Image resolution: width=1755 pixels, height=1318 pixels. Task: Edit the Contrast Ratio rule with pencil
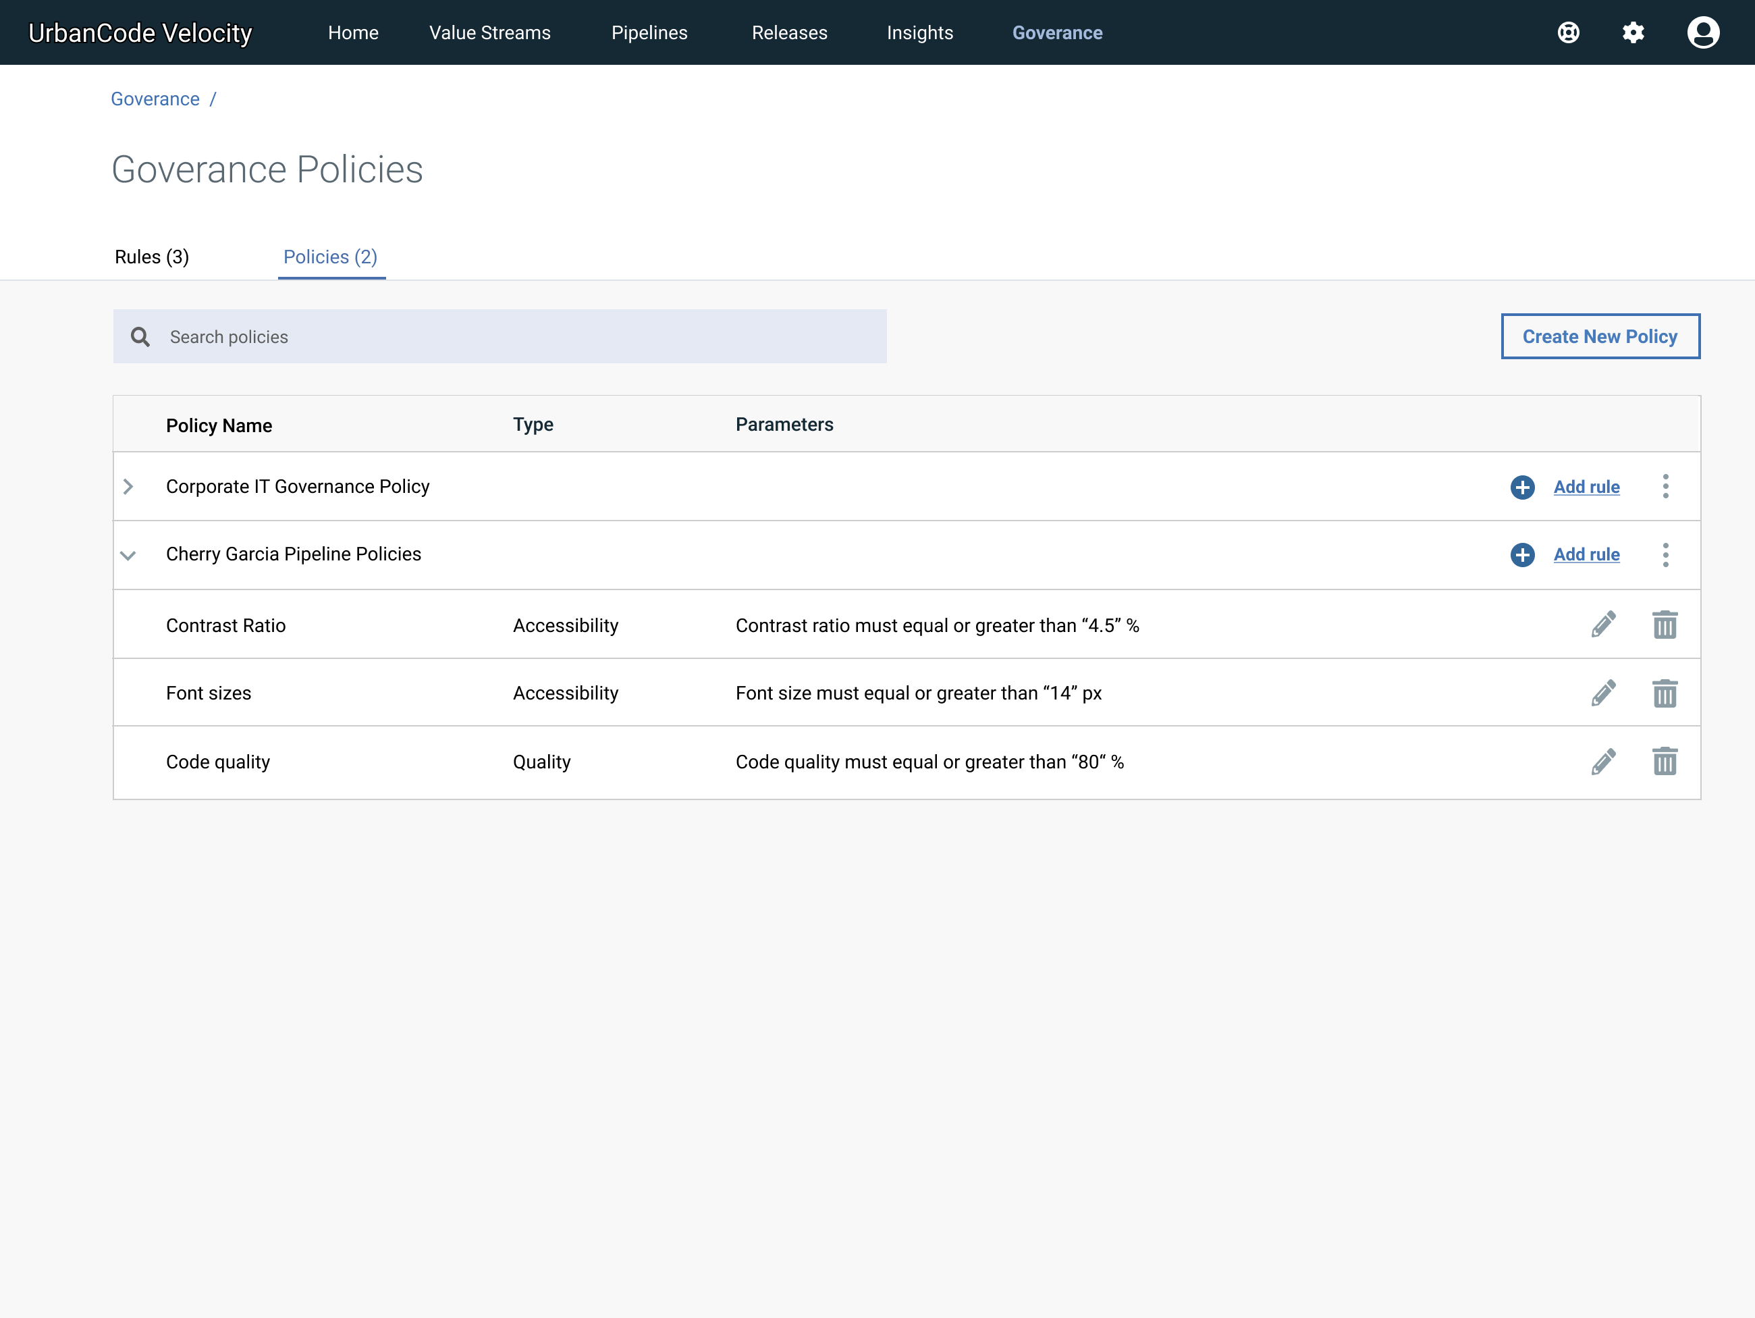pos(1602,625)
